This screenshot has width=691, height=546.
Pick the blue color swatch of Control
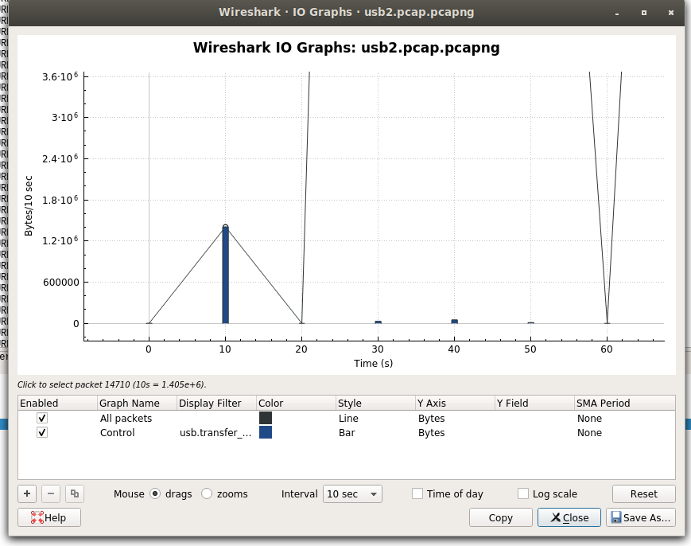pyautogui.click(x=266, y=433)
